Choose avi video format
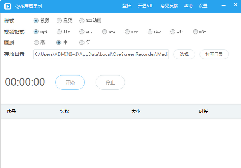Screen dimensions: 241x168 108,31
